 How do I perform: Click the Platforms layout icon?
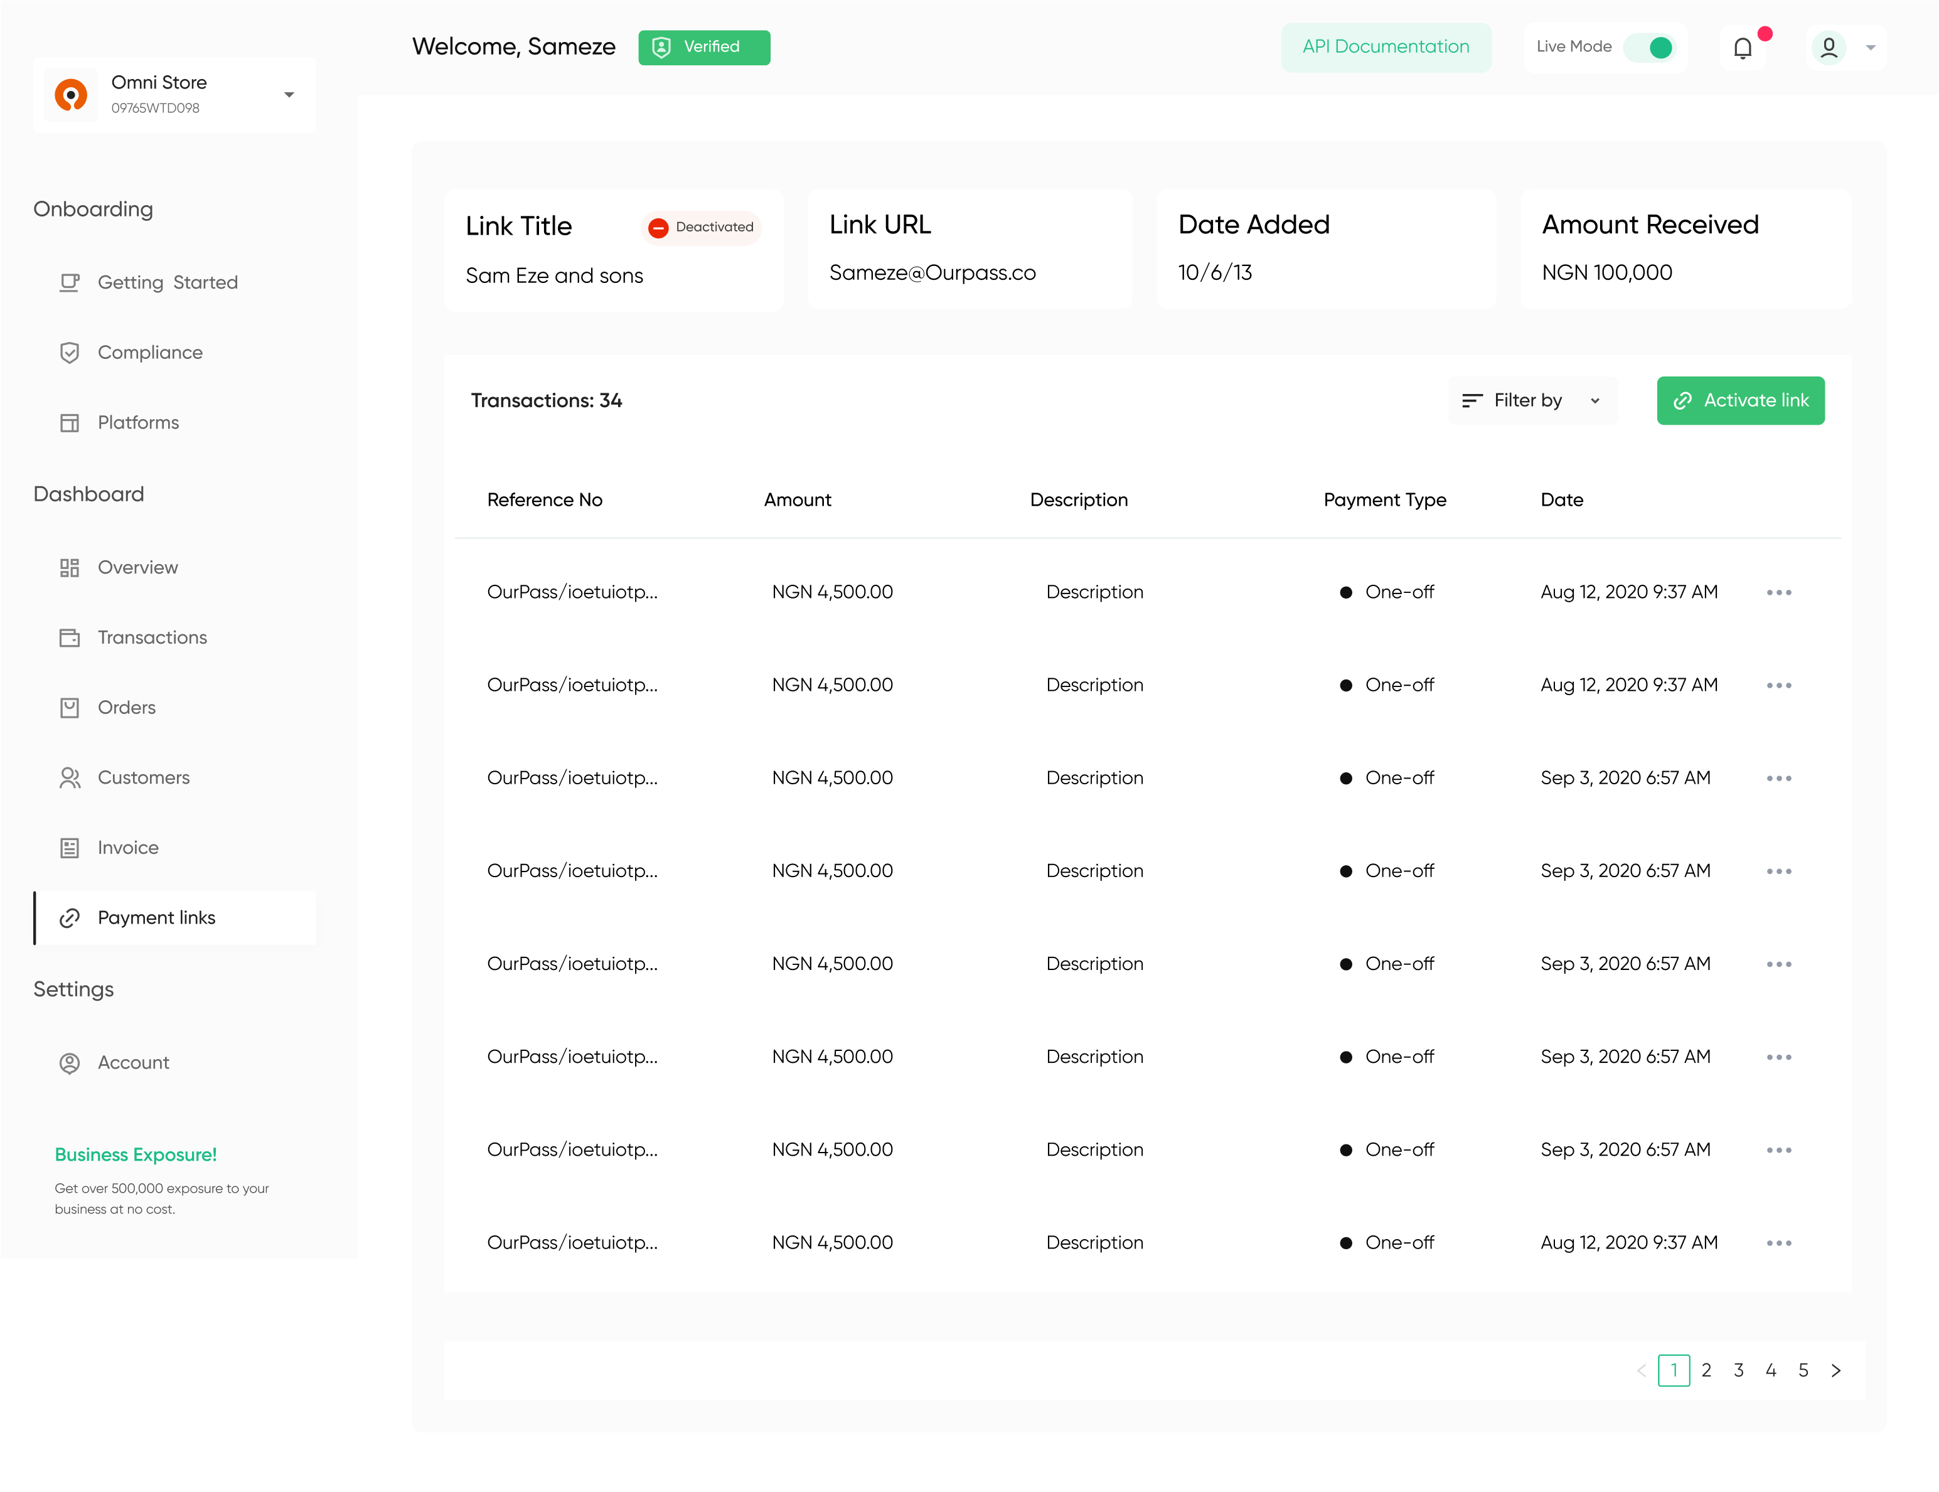(x=69, y=422)
